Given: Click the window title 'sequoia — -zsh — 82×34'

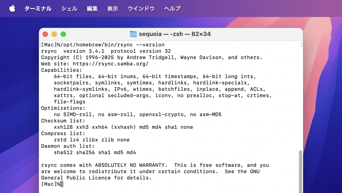Looking at the screenshot, I should (x=175, y=34).
